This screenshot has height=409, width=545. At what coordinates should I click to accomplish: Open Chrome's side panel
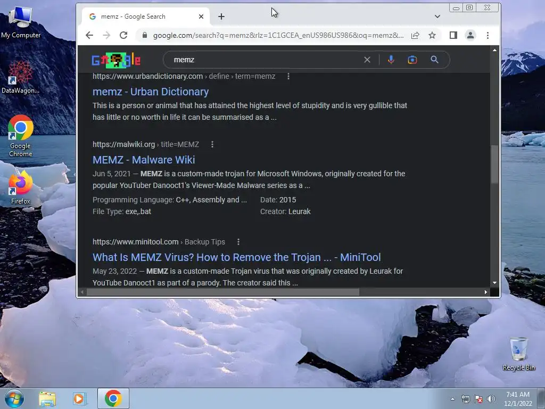[453, 35]
